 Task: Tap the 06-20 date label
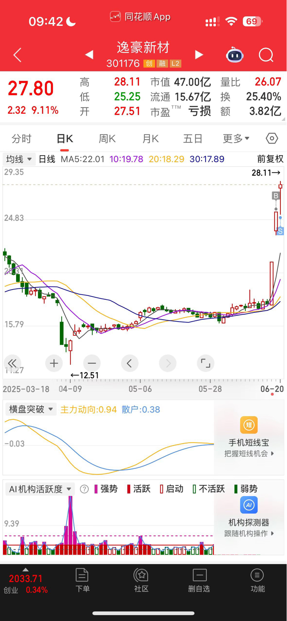(x=272, y=389)
